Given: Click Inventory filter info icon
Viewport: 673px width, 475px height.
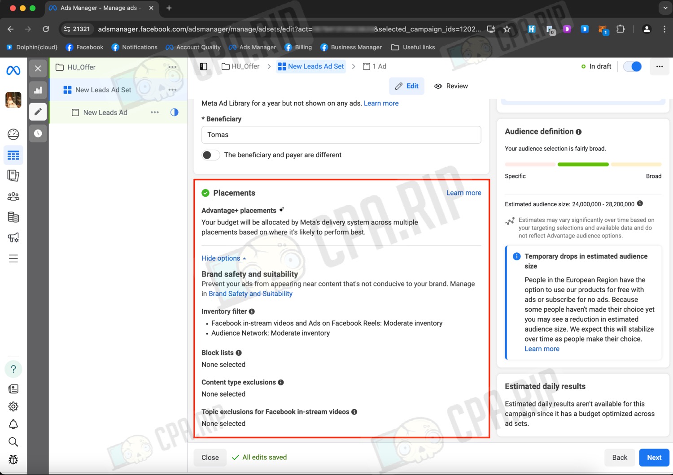Looking at the screenshot, I should 252,311.
